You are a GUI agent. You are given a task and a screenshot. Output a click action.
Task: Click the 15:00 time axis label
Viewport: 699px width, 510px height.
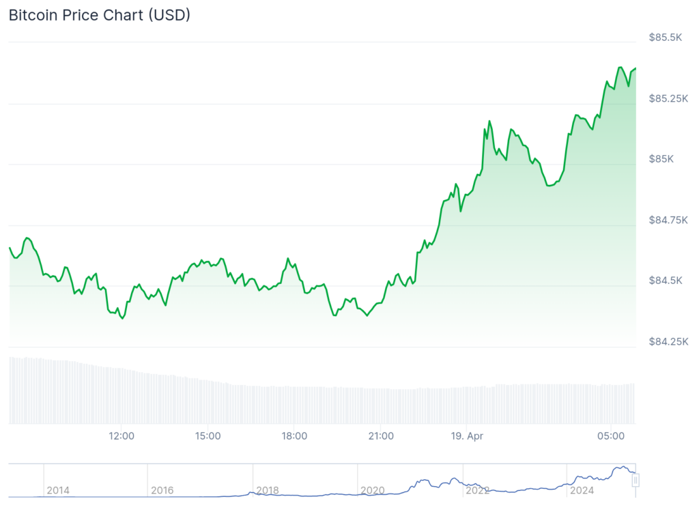click(208, 436)
